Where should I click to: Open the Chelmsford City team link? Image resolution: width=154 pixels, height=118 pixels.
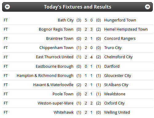click(118, 57)
